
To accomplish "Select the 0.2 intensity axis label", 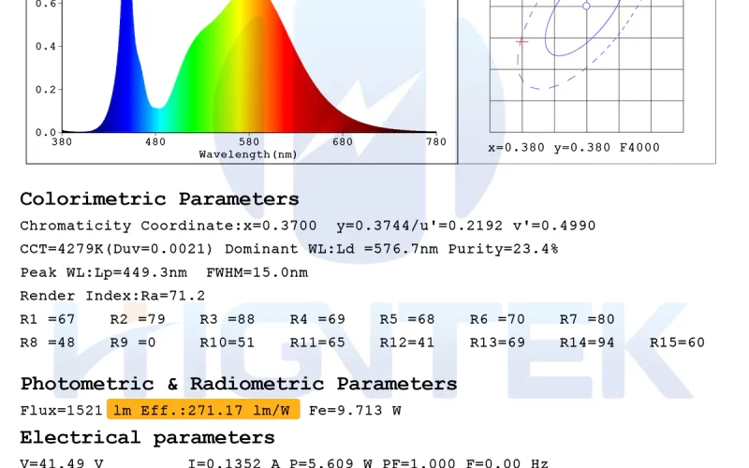I will click(45, 89).
